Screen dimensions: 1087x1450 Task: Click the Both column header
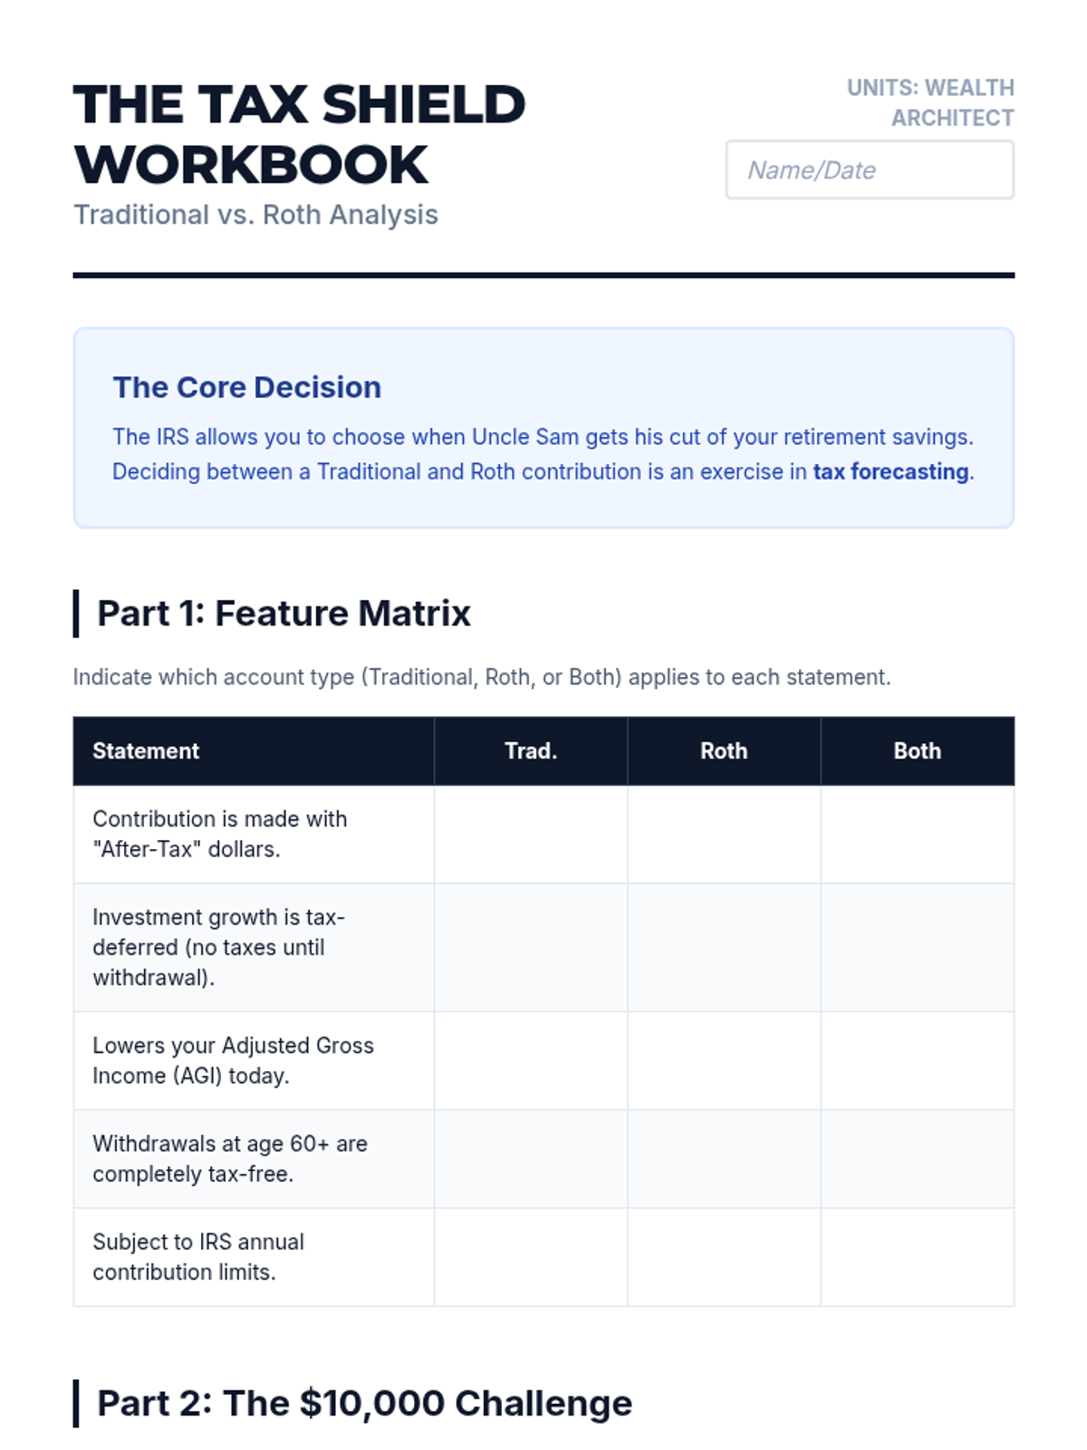(918, 751)
